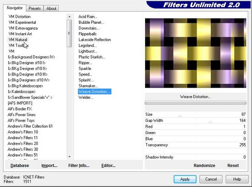This screenshot has height=187, width=252.
Task: Select the Navigator tab
Action: tap(14, 8)
